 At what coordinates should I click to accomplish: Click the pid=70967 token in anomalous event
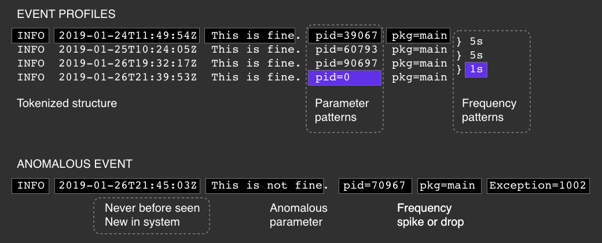(375, 186)
